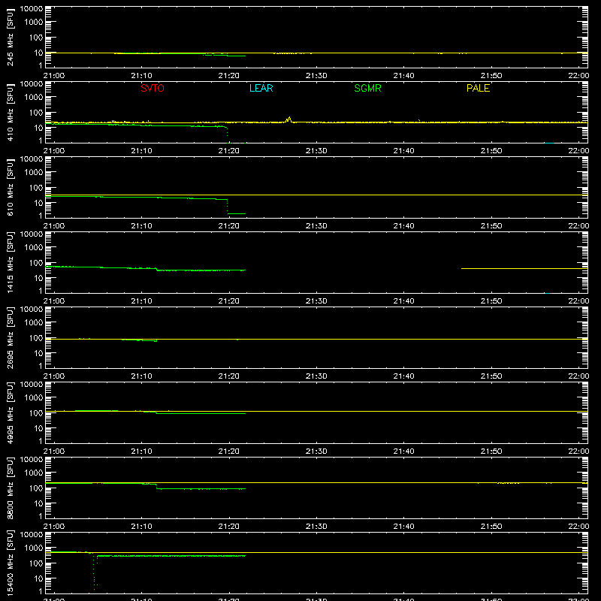Click the 10000 tick label in the 4995 MHz panel

click(32, 385)
